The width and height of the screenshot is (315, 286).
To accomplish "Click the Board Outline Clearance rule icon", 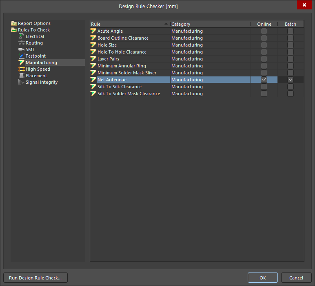I will pyautogui.click(x=93, y=38).
